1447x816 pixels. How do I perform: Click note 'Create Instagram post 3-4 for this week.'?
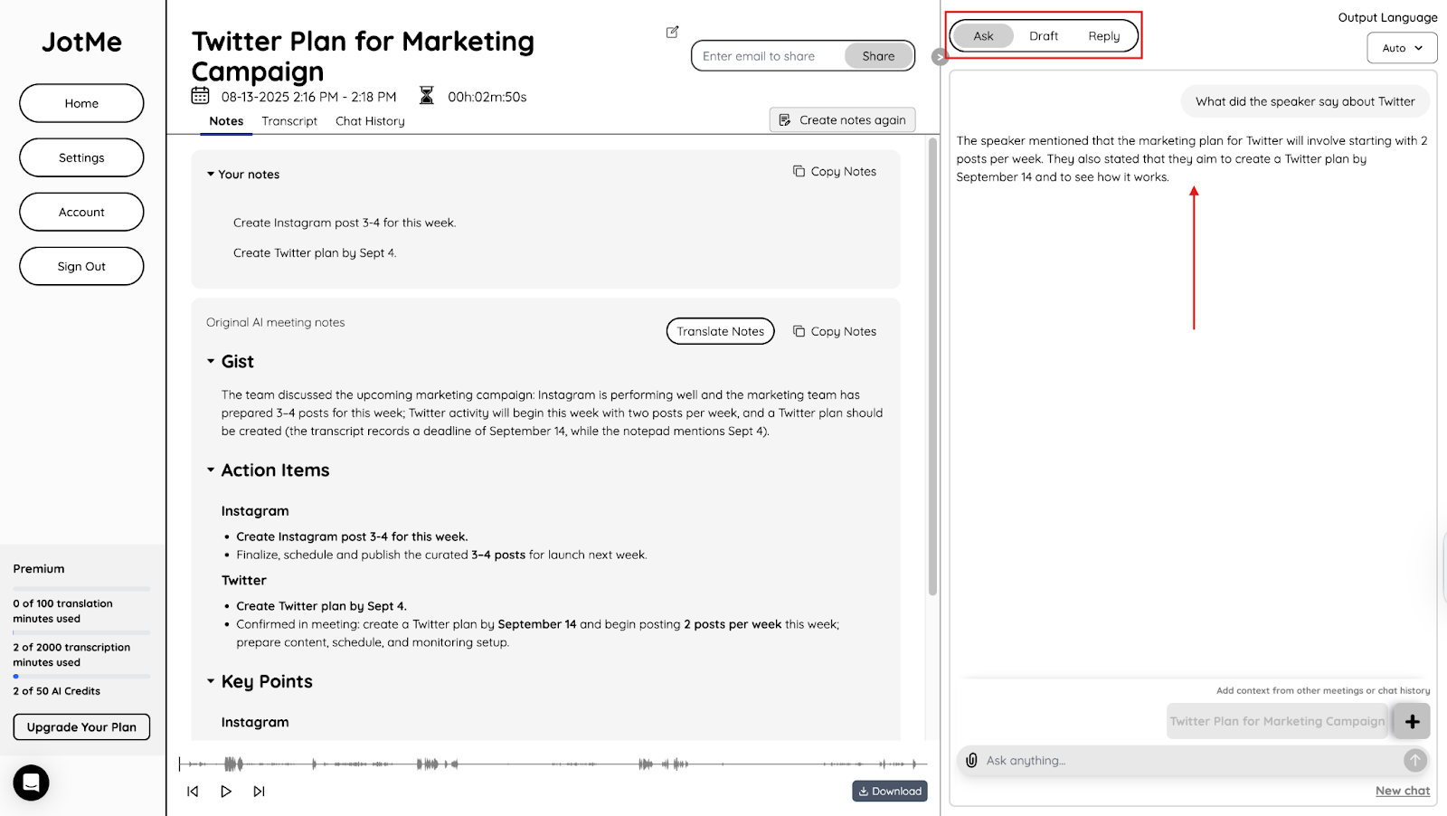[345, 223]
